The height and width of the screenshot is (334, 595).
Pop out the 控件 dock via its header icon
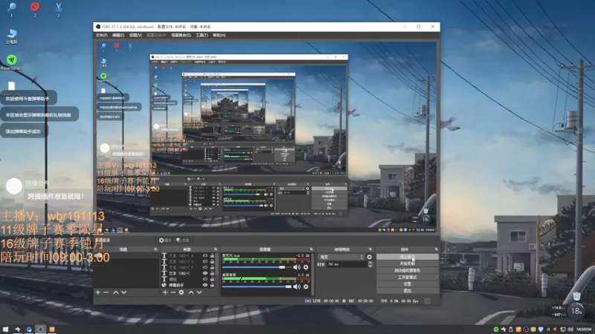(x=437, y=249)
